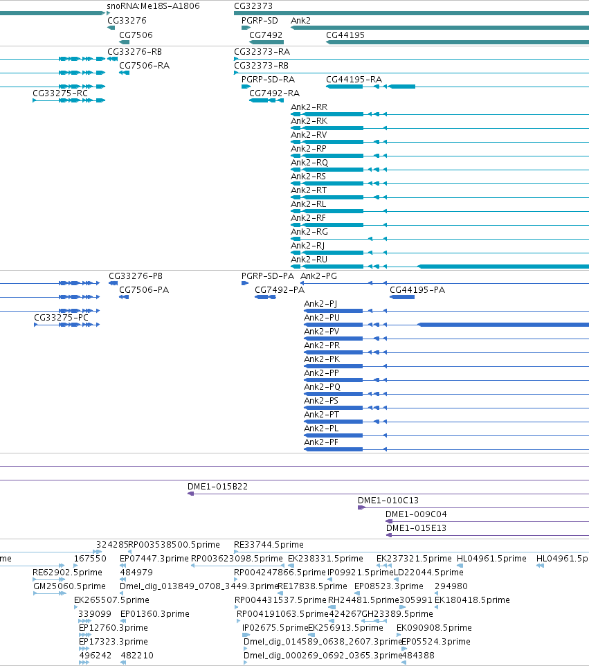Select the CG7506-PA protein label
Image resolution: width=589 pixels, height=666 pixels.
click(144, 289)
